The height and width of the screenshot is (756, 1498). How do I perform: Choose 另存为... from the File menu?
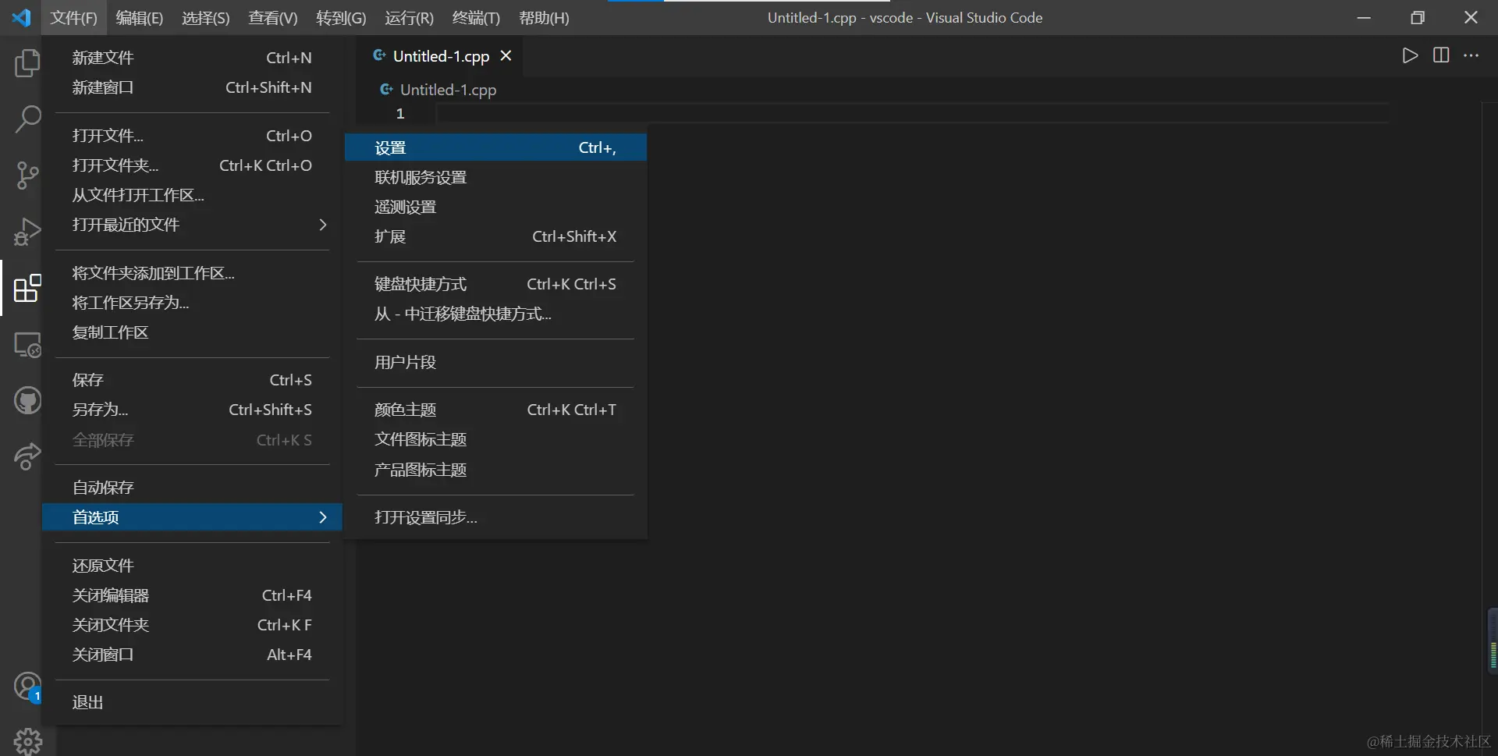(x=193, y=410)
